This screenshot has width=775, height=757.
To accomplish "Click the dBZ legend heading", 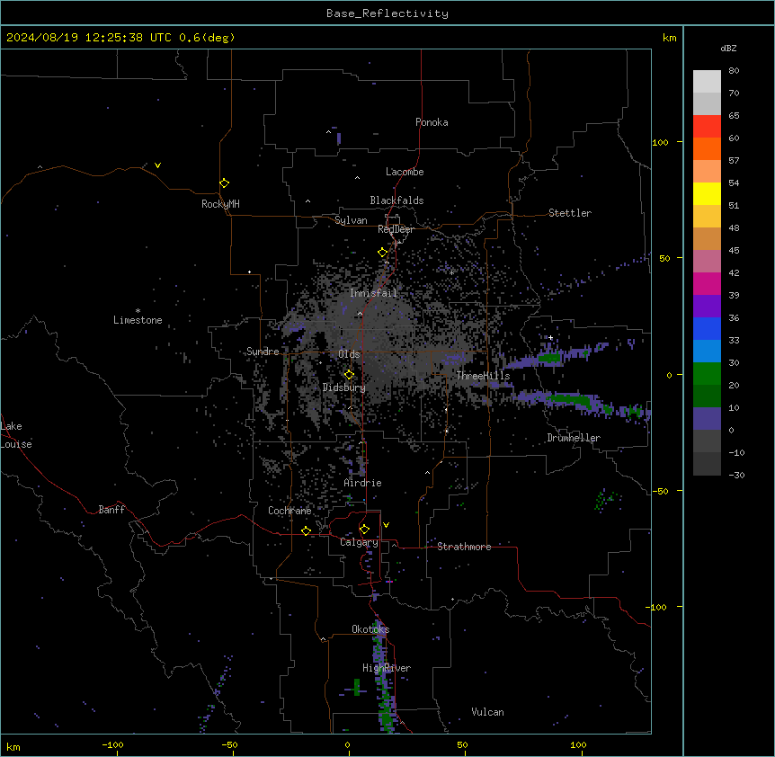I will tap(728, 49).
